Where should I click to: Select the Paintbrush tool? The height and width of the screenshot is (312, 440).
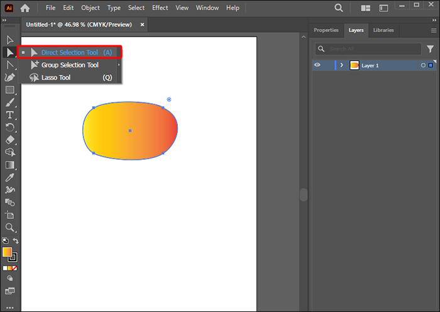point(10,103)
